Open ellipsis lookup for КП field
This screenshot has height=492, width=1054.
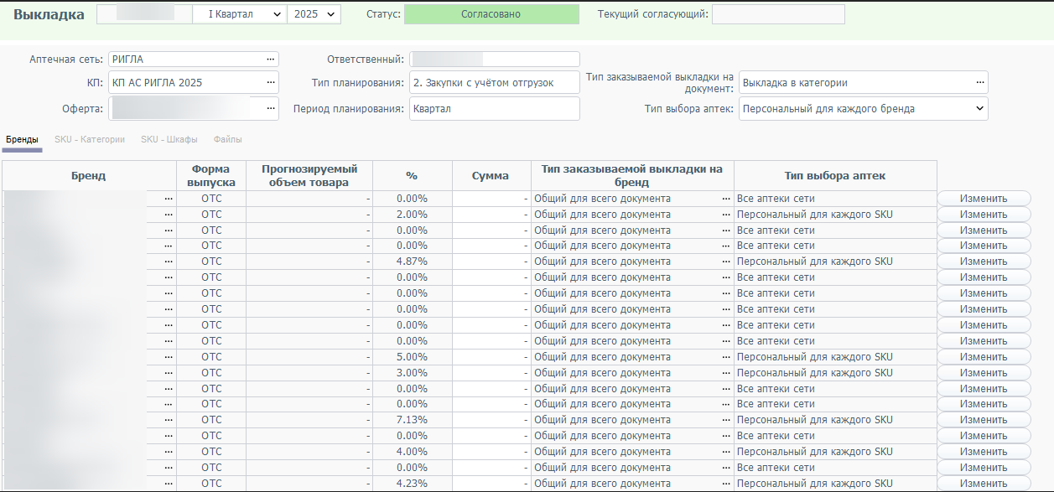pos(271,83)
